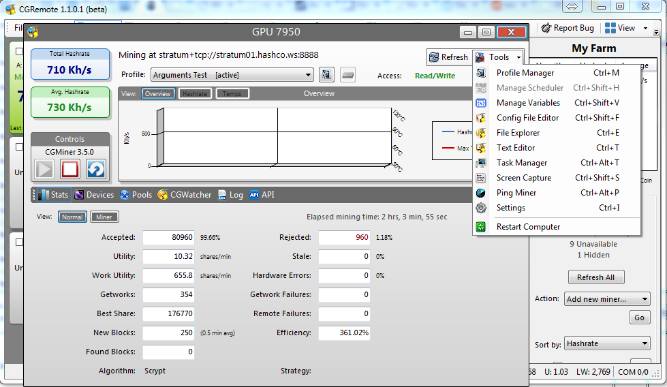The width and height of the screenshot is (667, 387).
Task: Click the Report Bug icon in main window
Action: 546,28
